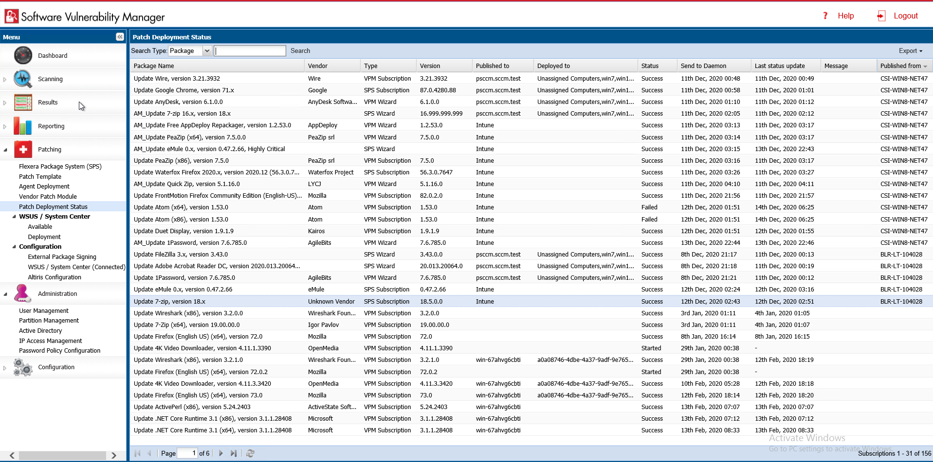The width and height of the screenshot is (933, 462).
Task: Jump to the last page of results
Action: [x=234, y=453]
